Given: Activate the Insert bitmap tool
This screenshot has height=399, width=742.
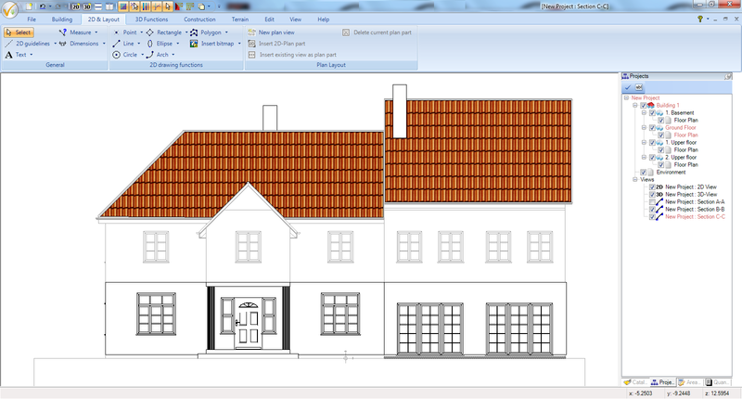Looking at the screenshot, I should click(194, 44).
